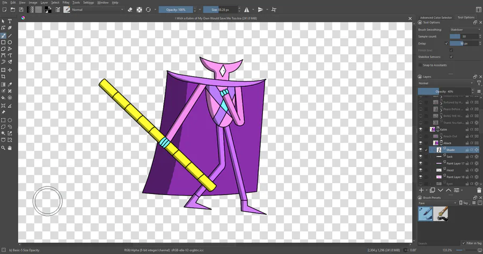Toggle the Delay checkbox
This screenshot has width=483, height=254.
click(447, 43)
